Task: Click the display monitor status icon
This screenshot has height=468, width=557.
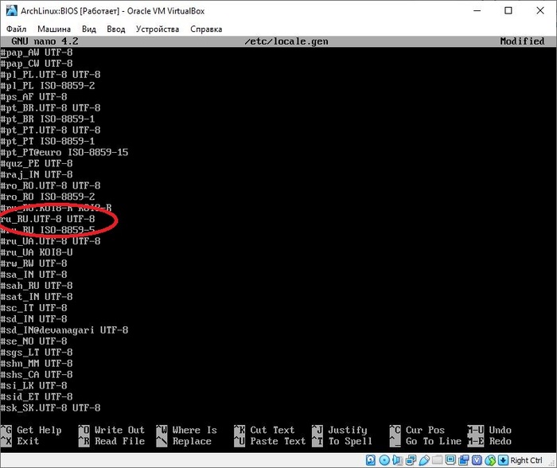Action: tap(450, 460)
